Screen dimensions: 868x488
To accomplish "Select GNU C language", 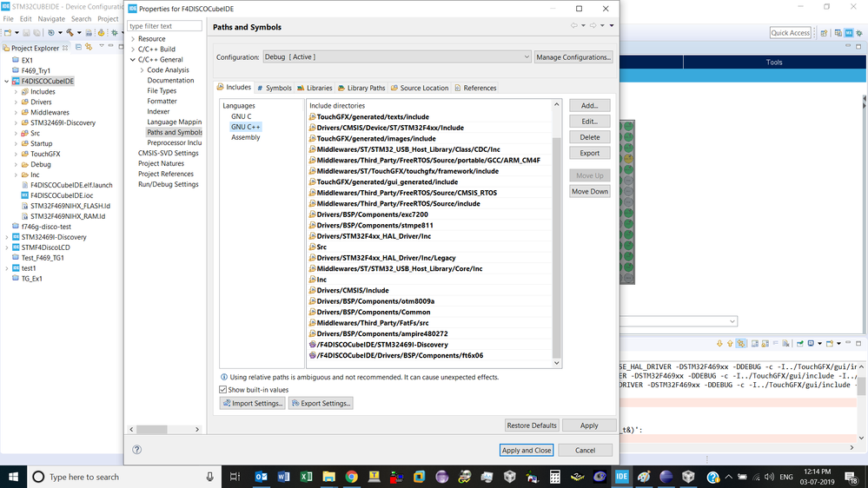I will pyautogui.click(x=241, y=116).
